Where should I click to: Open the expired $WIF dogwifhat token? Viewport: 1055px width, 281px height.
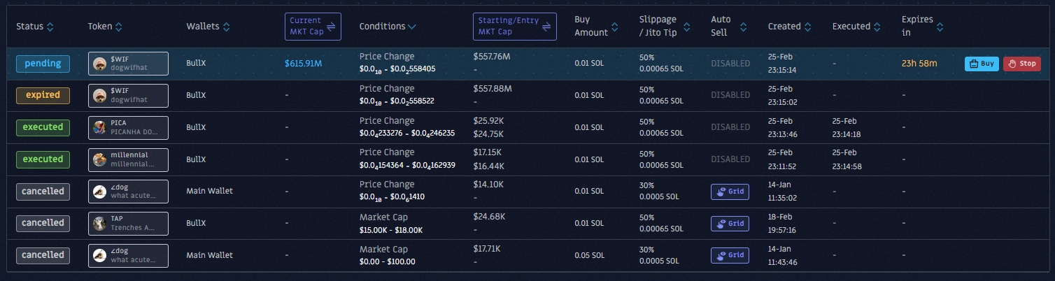click(128, 95)
